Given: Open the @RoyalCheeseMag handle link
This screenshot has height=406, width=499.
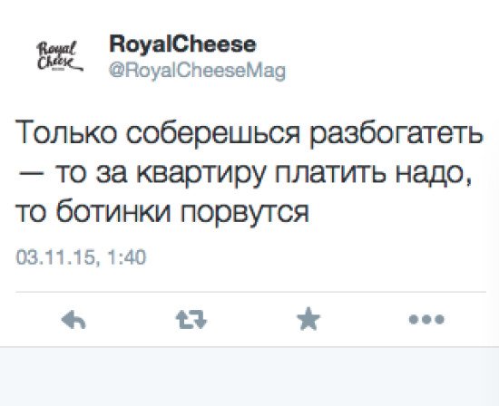Looking at the screenshot, I should (197, 71).
